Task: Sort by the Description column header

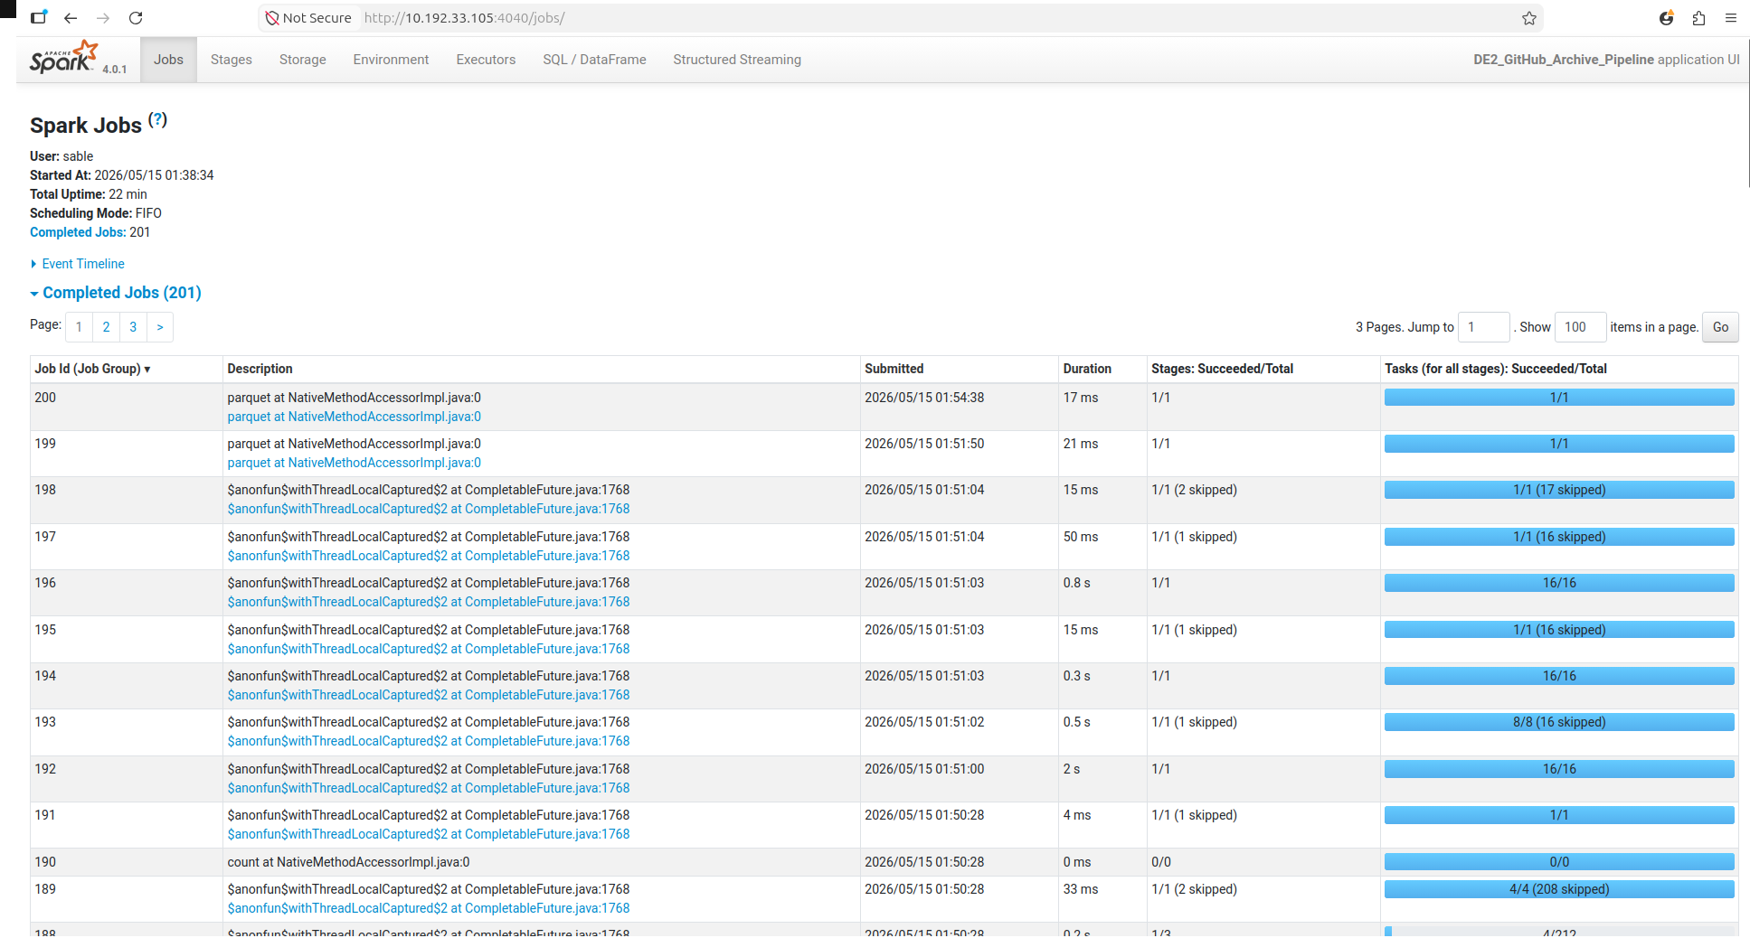Action: tap(260, 369)
